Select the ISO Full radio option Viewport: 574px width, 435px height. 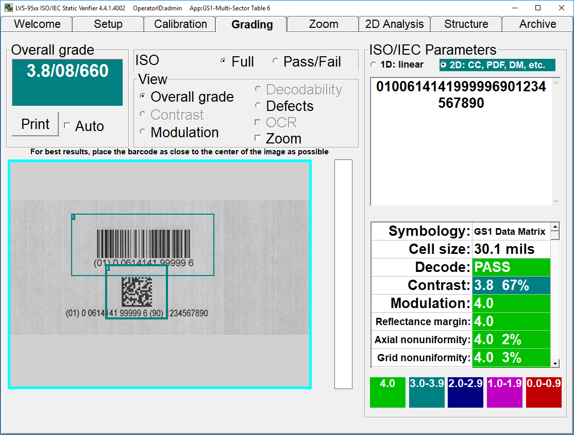click(x=223, y=61)
